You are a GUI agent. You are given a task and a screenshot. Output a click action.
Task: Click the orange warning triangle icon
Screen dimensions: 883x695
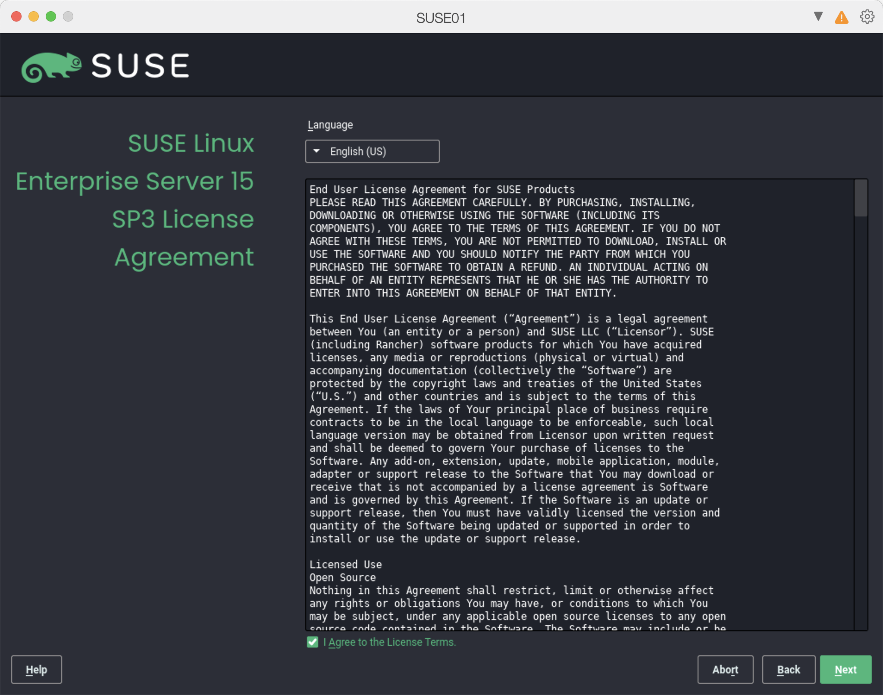click(841, 18)
